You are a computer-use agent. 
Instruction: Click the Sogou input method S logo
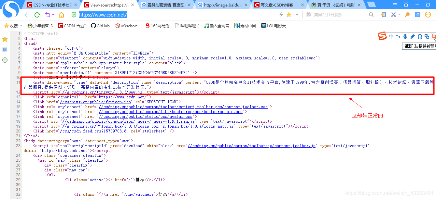[x=382, y=36]
